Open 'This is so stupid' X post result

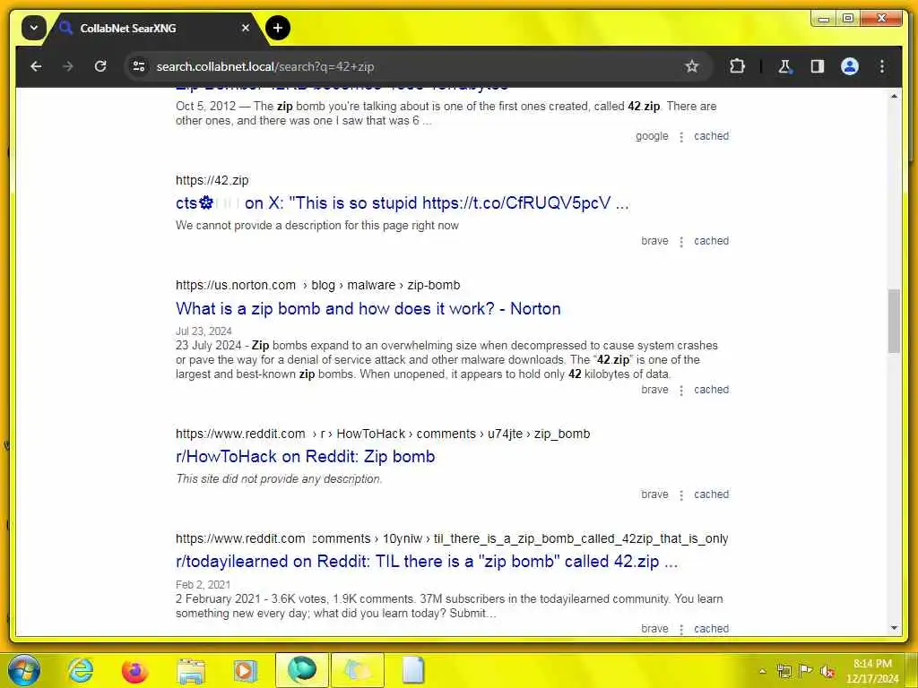[x=403, y=203]
